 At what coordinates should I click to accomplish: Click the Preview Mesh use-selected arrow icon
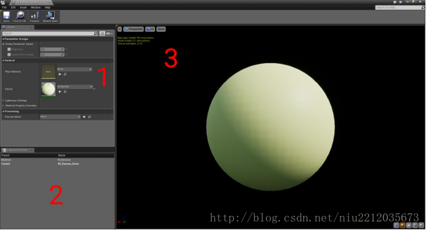pos(84,117)
